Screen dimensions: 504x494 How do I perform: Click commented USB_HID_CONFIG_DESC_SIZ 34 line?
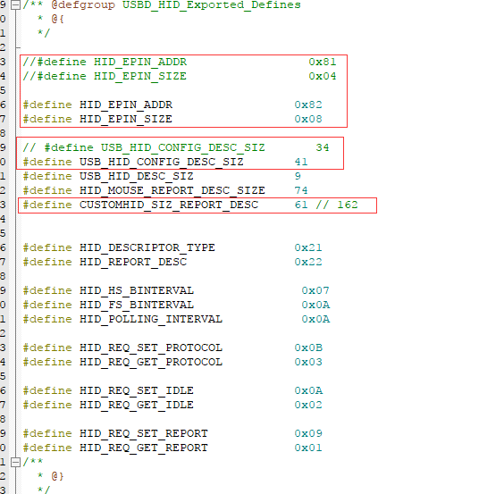pyautogui.click(x=176, y=147)
